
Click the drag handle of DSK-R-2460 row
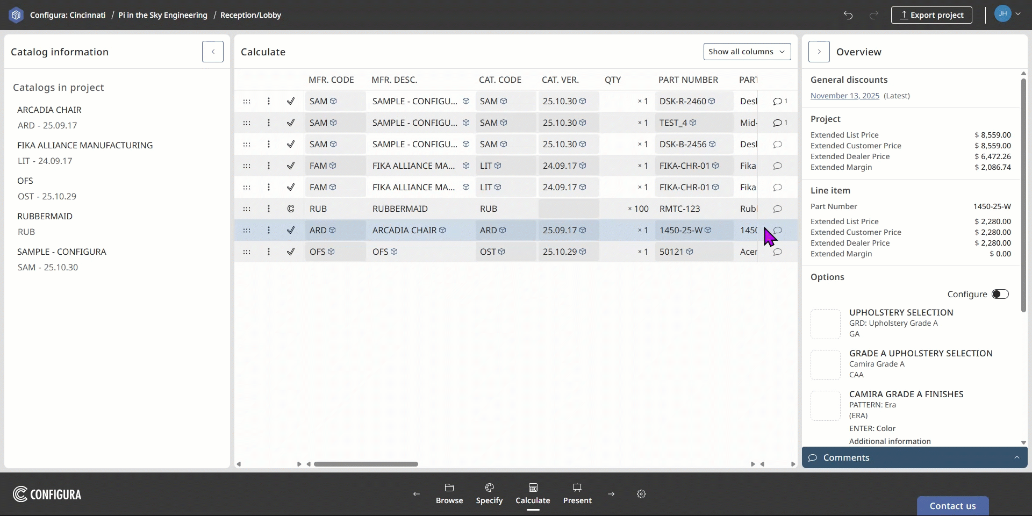click(247, 101)
